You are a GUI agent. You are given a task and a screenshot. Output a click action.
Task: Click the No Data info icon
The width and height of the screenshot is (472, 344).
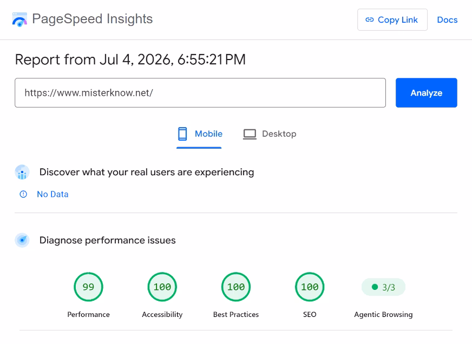pyautogui.click(x=23, y=194)
